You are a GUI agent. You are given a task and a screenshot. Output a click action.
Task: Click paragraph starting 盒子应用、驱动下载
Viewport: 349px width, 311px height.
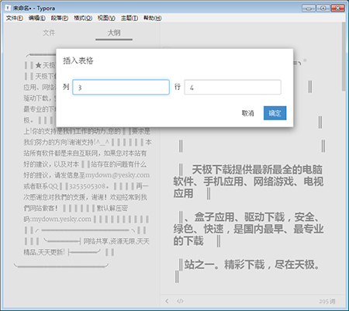[x=248, y=229]
